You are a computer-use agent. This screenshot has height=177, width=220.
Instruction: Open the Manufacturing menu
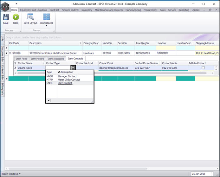pyautogui.click(x=133, y=10)
